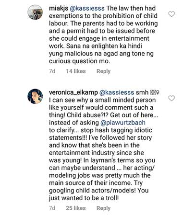183x215 pixels.
Task: Open miakjs profile picture
Action: tap(35, 12)
